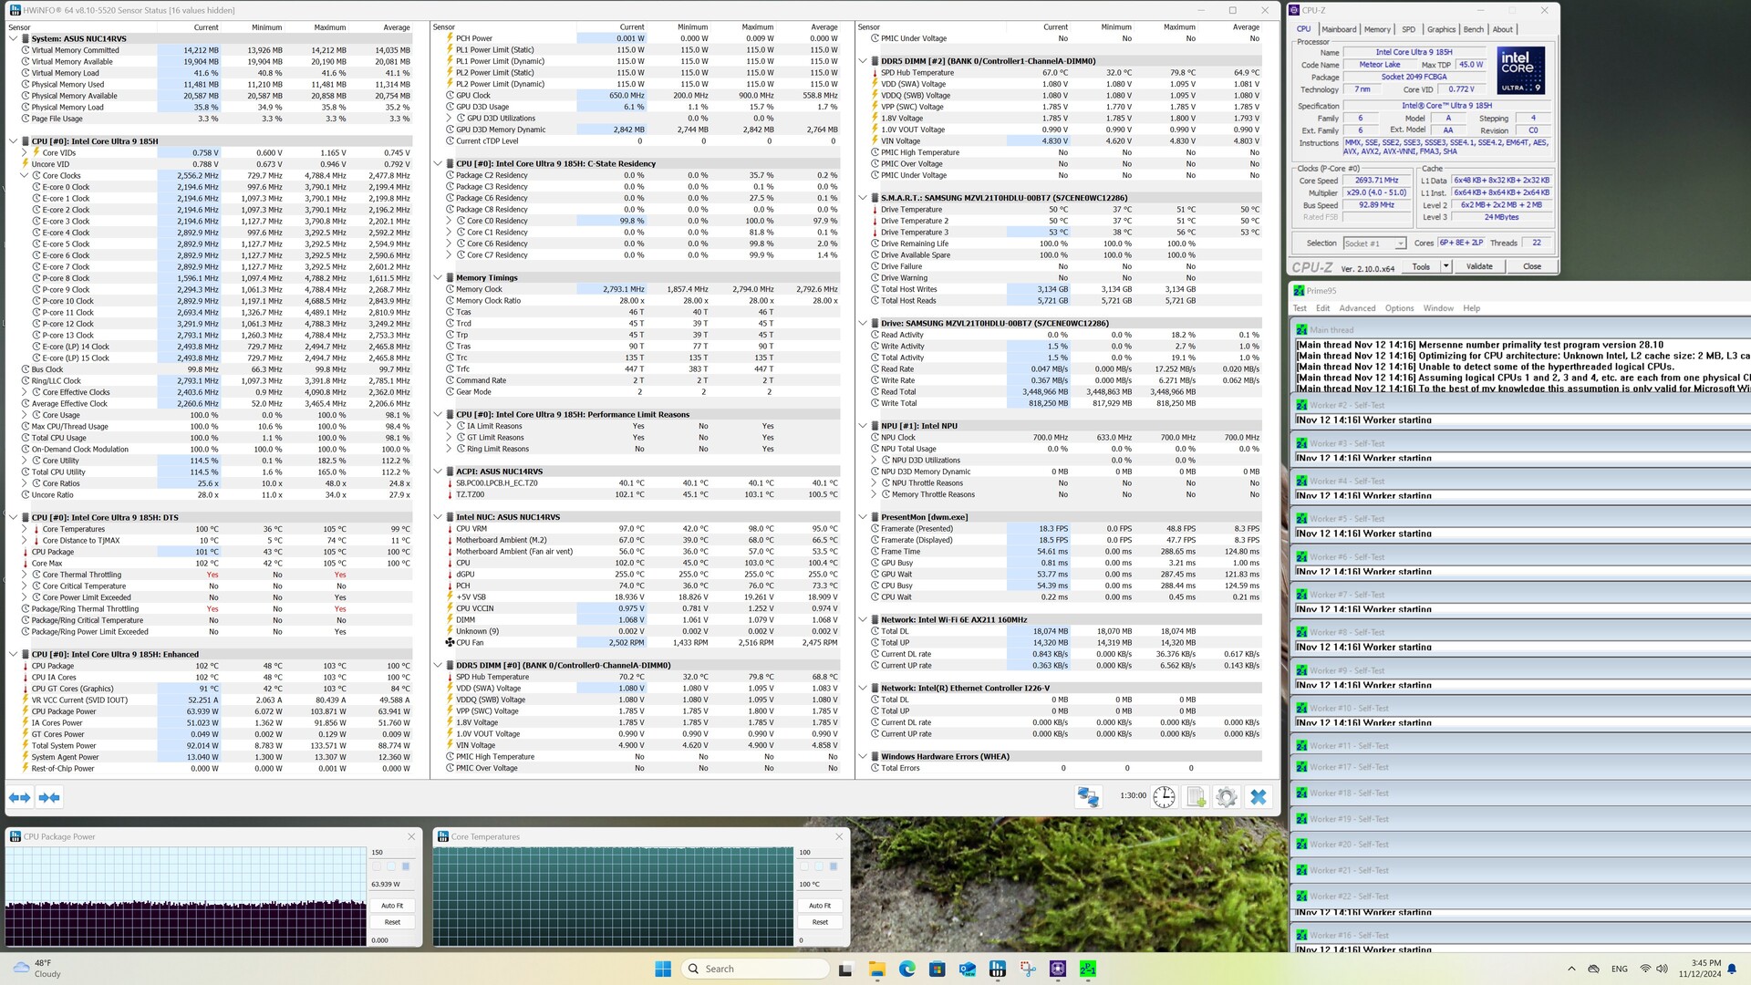The image size is (1751, 985).
Task: Click Auto Fit in Core Temperatures graph
Action: (x=820, y=906)
